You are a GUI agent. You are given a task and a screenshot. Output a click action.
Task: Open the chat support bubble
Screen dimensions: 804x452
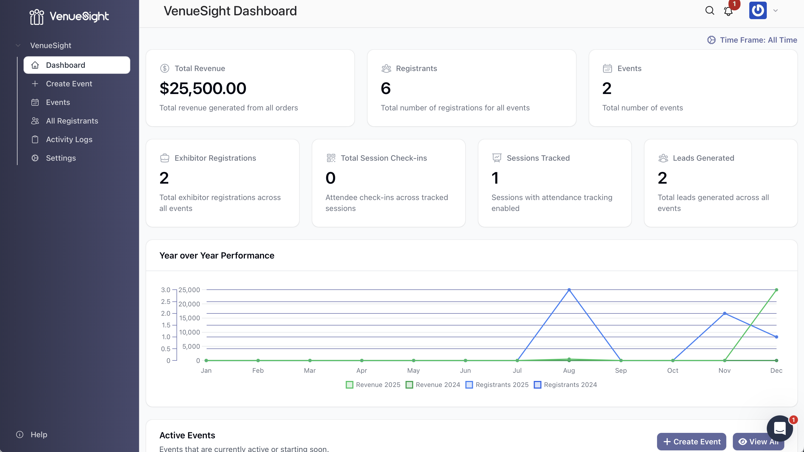[779, 428]
